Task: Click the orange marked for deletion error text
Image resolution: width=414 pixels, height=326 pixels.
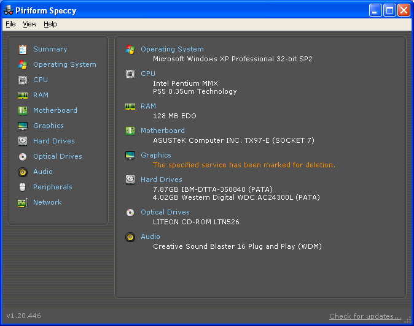Action: click(244, 165)
